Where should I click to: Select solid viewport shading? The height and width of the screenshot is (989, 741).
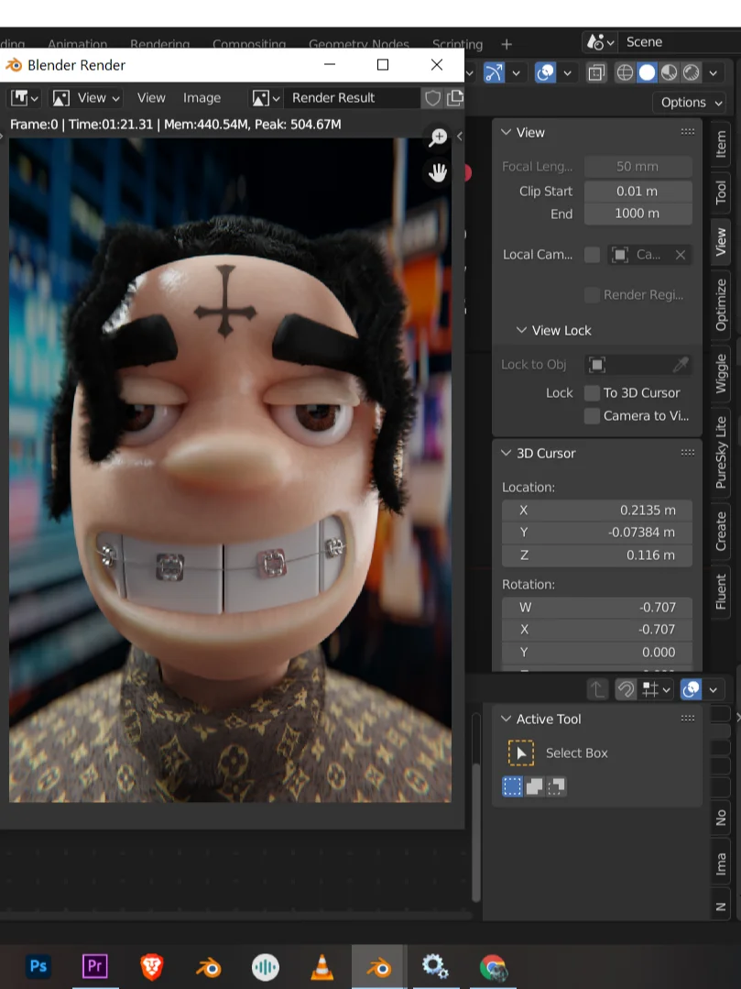(x=647, y=72)
